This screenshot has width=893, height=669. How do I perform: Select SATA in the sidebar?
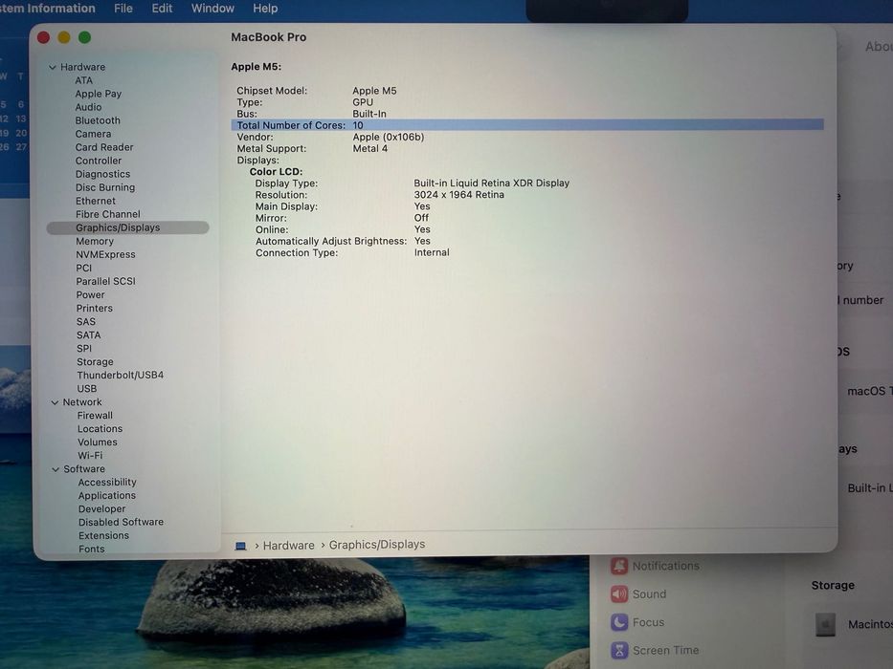[88, 335]
